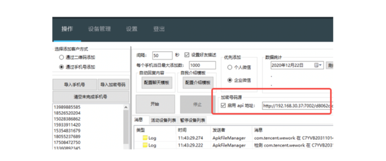Select 企业微信 priority option

coord(239,80)
